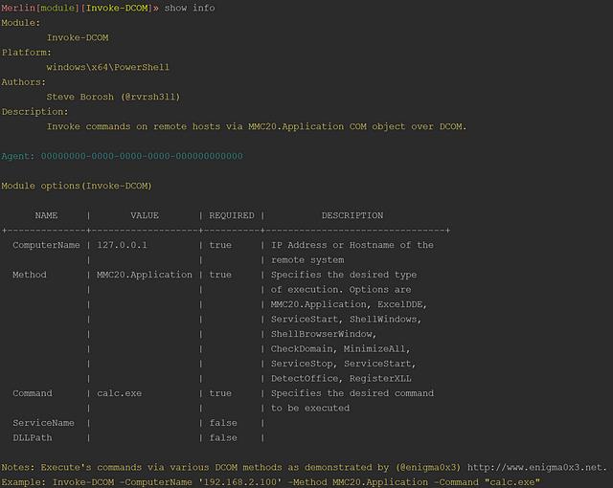This screenshot has width=613, height=488.
Task: Click the DLLPath option name
Action: pyautogui.click(x=33, y=438)
